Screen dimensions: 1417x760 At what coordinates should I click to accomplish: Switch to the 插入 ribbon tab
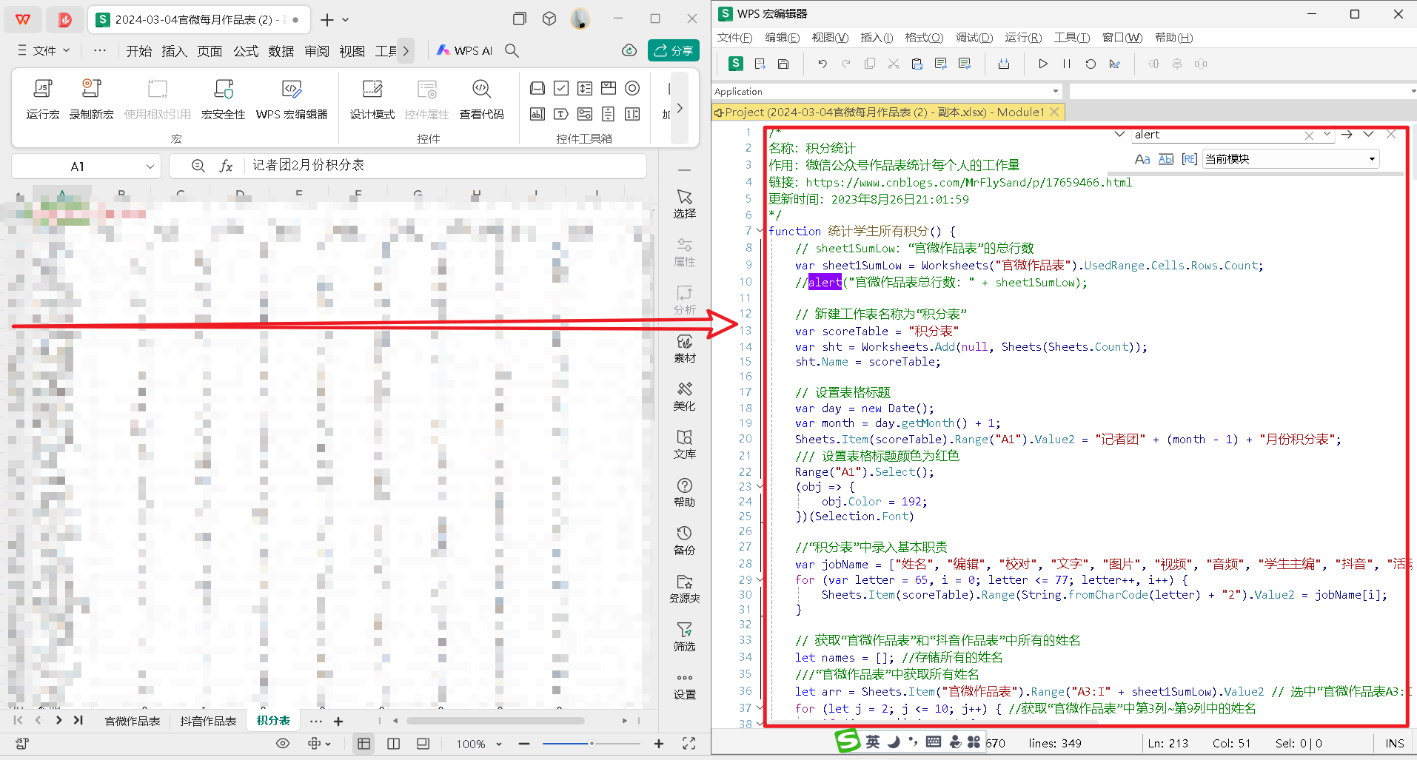coord(174,50)
